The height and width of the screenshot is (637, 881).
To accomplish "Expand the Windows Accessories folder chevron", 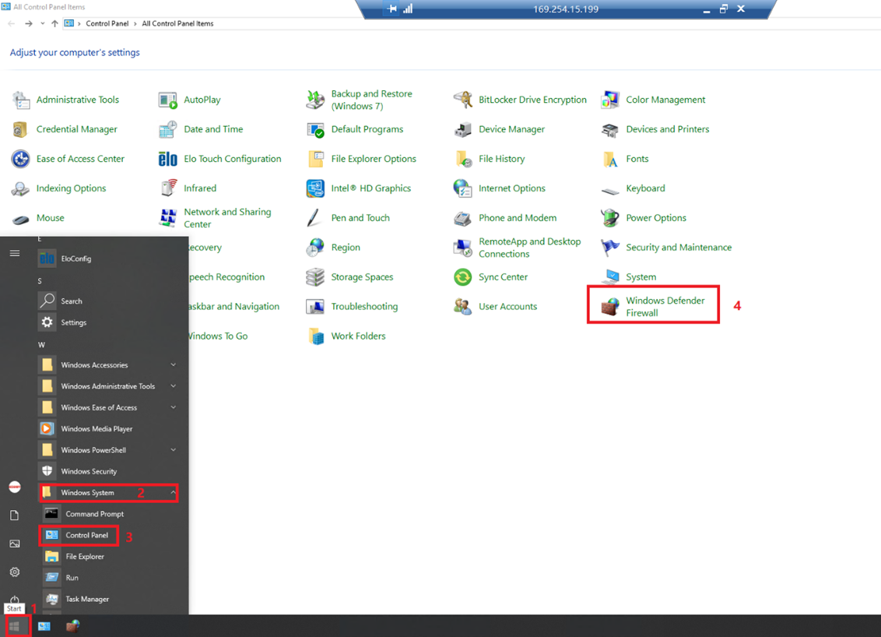I will [x=174, y=365].
